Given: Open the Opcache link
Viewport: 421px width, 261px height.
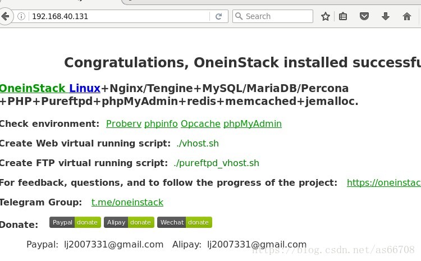Looking at the screenshot, I should (x=200, y=124).
